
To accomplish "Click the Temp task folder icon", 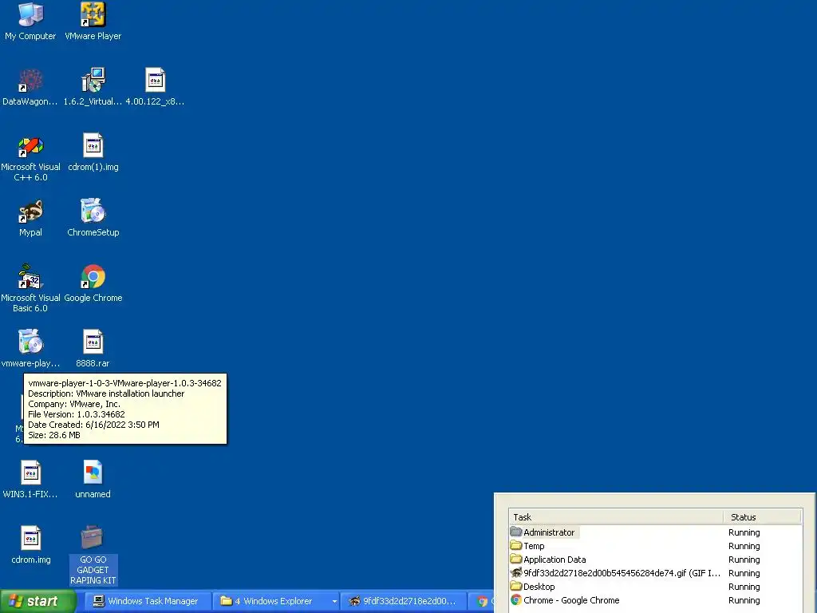I will pos(516,545).
